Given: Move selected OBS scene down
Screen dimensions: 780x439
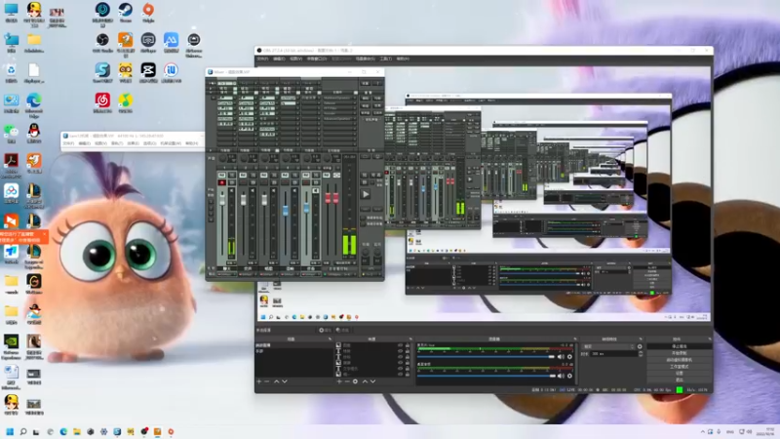Looking at the screenshot, I should 285,381.
